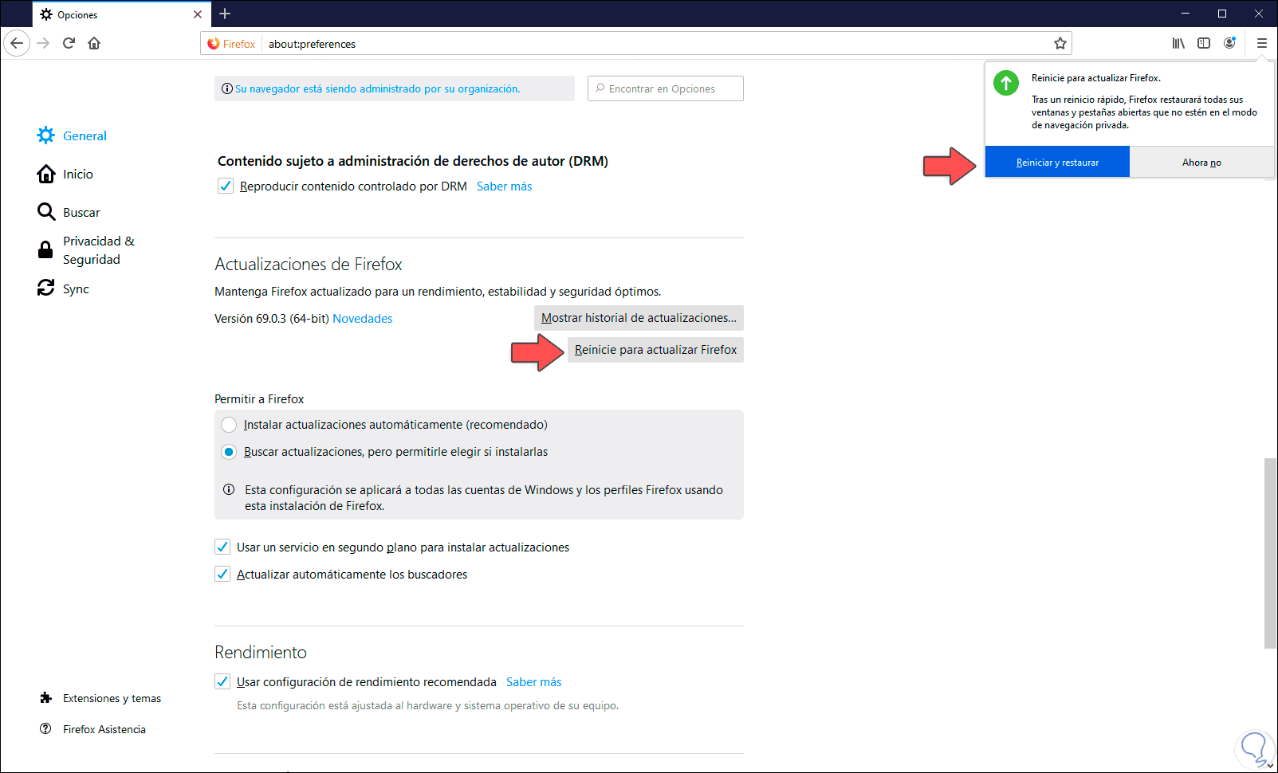Reload the current page

[69, 43]
